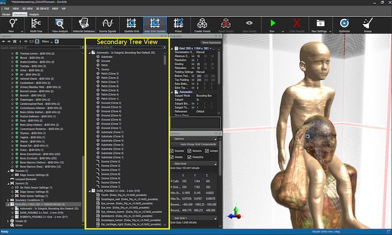Expand the Voxels tree node
Viewport: 392px width, 235px height.
pos(8,221)
